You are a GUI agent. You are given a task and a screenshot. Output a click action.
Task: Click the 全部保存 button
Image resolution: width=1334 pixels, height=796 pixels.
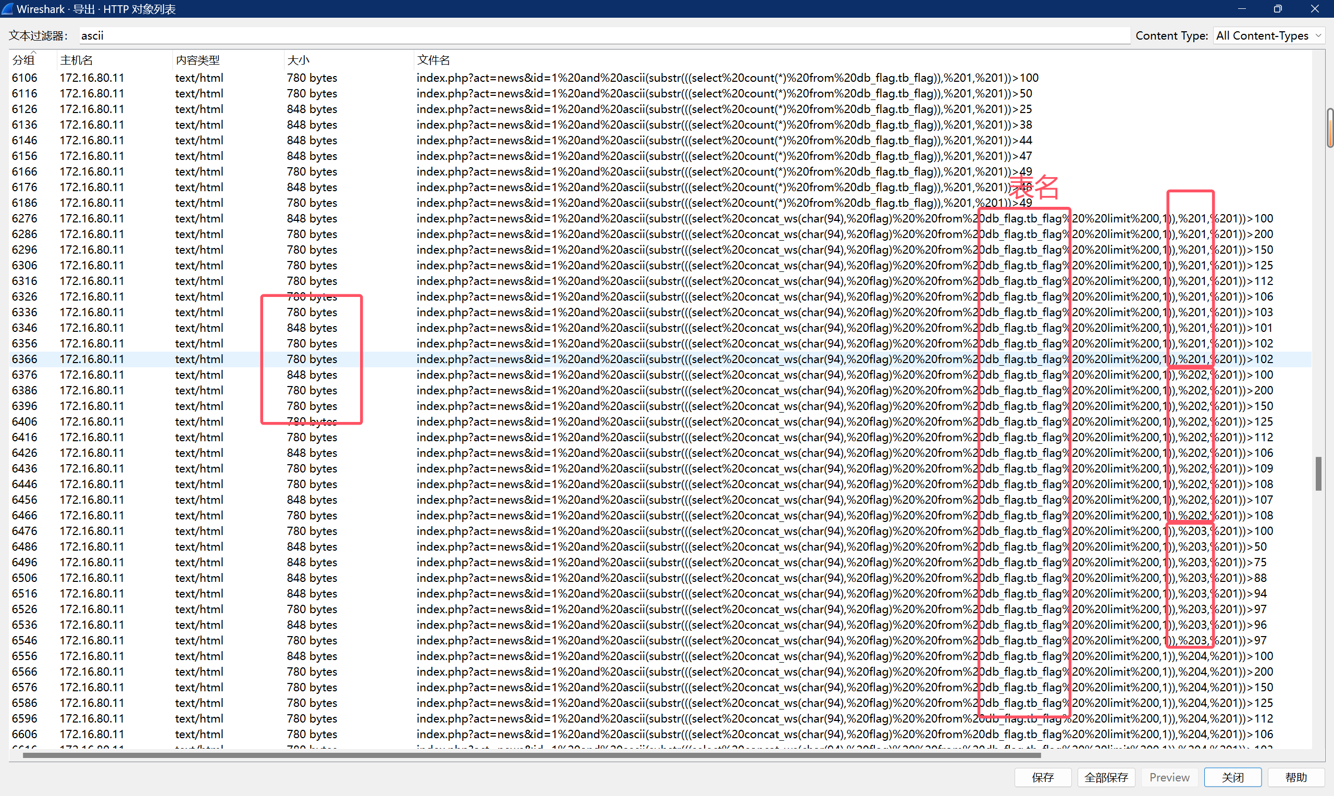click(1106, 777)
